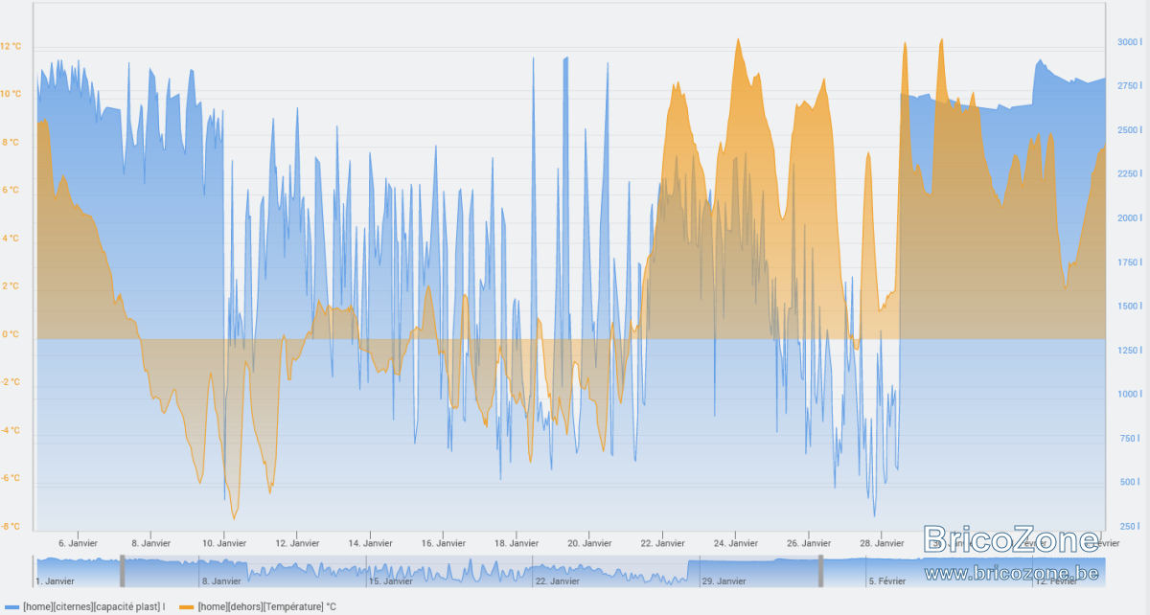This screenshot has width=1150, height=615.
Task: Click the -4 °C temperature axis label
Action: coord(11,431)
